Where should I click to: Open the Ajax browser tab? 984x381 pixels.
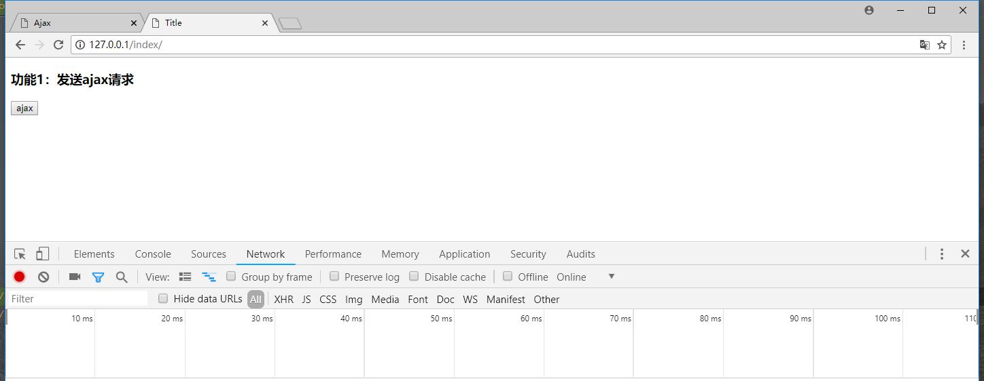click(x=75, y=22)
